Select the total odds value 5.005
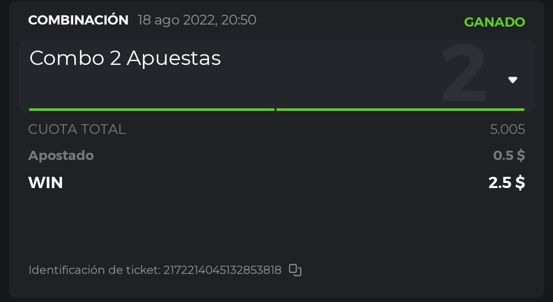553x302 pixels. (x=507, y=129)
